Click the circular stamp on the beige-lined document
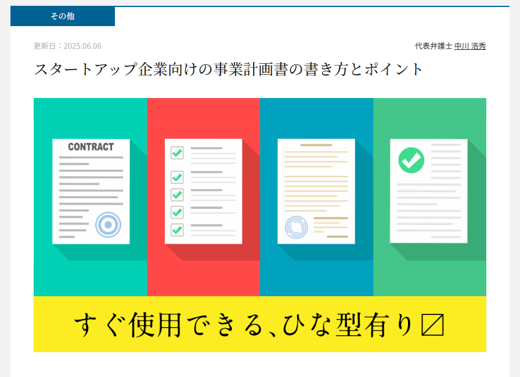 (297, 227)
